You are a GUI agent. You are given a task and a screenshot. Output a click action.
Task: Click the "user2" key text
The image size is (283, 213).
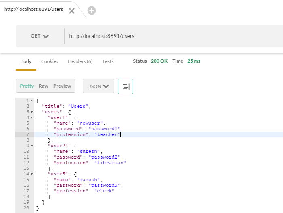(x=58, y=146)
